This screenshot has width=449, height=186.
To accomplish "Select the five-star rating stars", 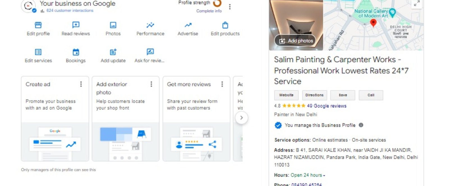I will (294, 106).
